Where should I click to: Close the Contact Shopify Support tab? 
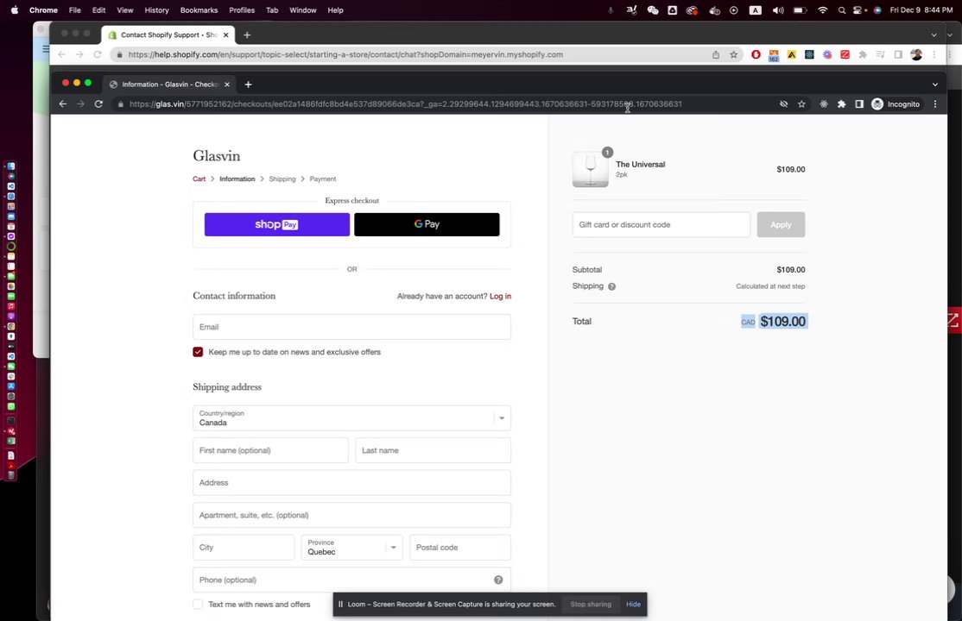(225, 35)
